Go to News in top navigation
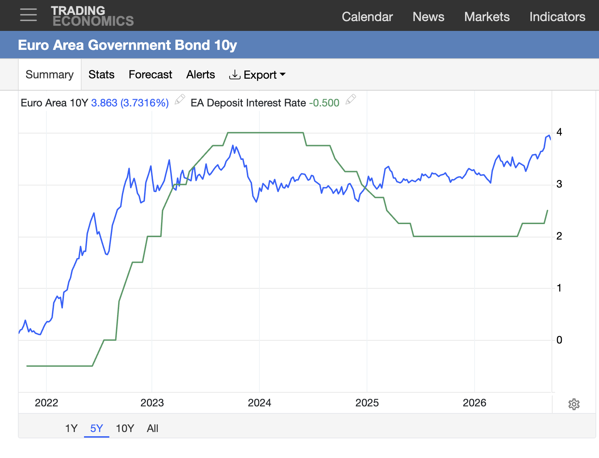 pos(429,17)
